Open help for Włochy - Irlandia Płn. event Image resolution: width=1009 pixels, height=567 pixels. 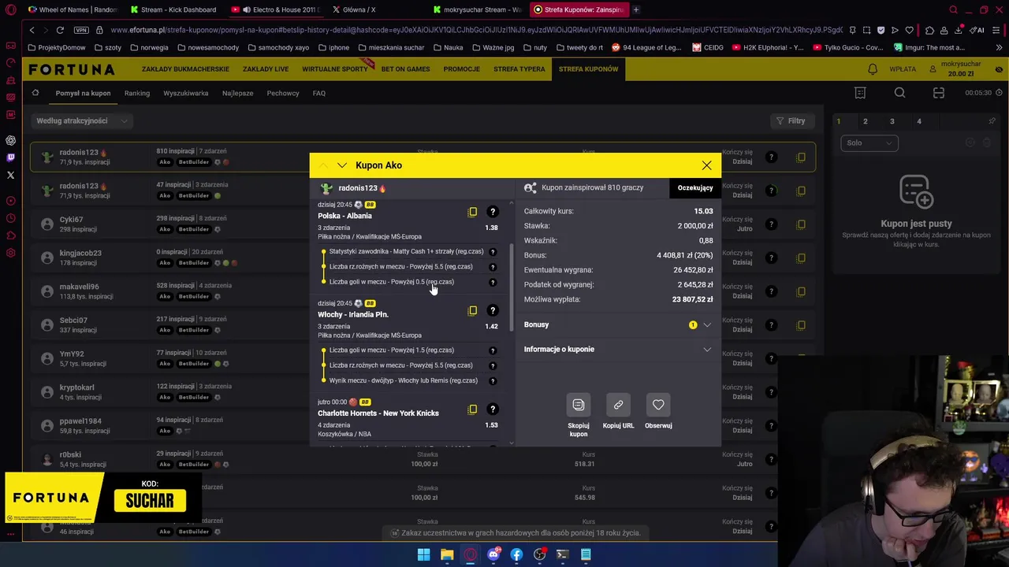(x=493, y=310)
